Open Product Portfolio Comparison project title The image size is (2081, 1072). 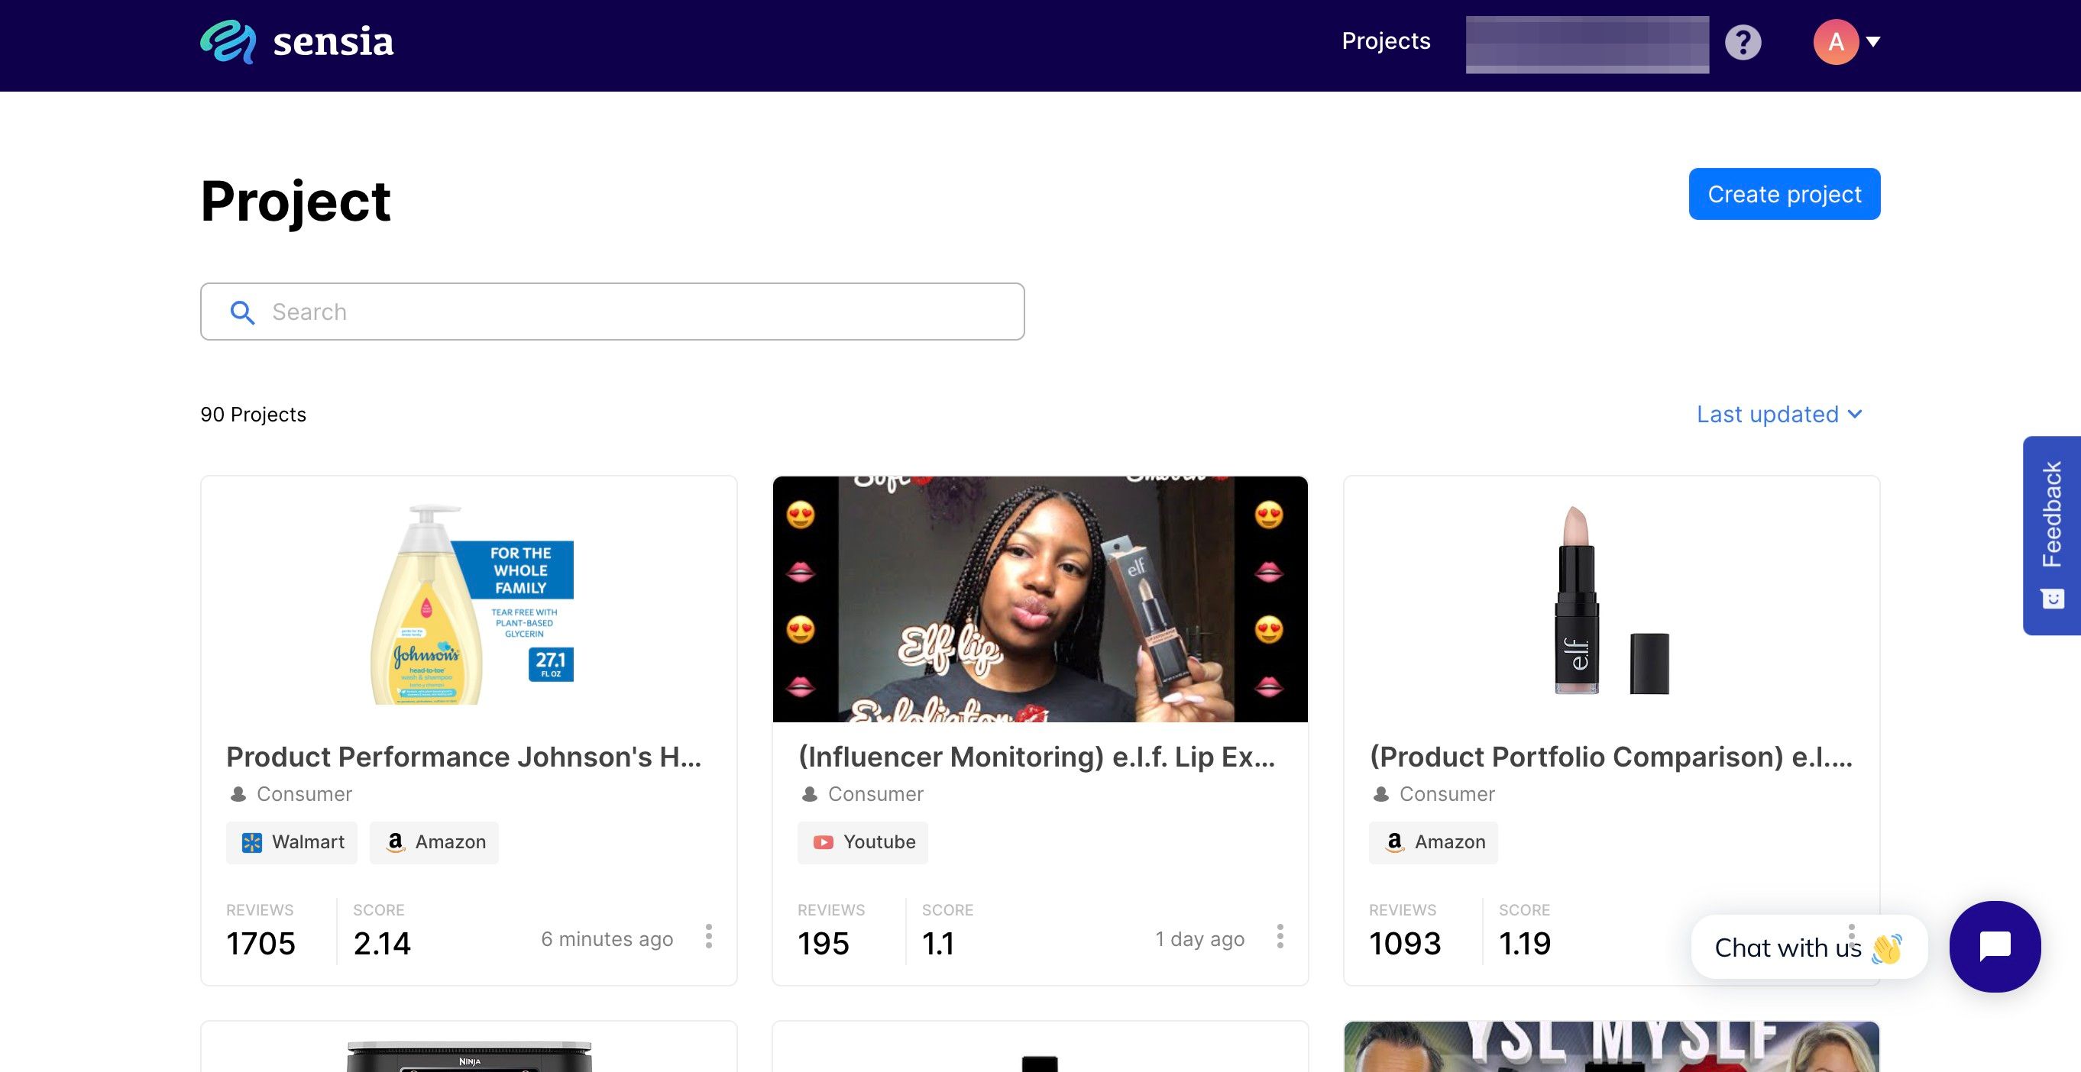point(1611,757)
